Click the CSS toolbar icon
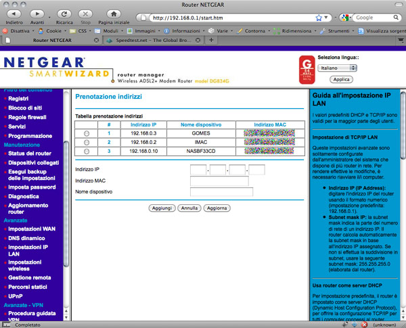Screen dimensions: 406x328 pos(72,31)
